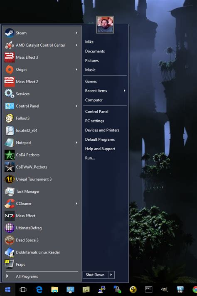Click the UltraEdit UE taskbar icon

coord(133,289)
